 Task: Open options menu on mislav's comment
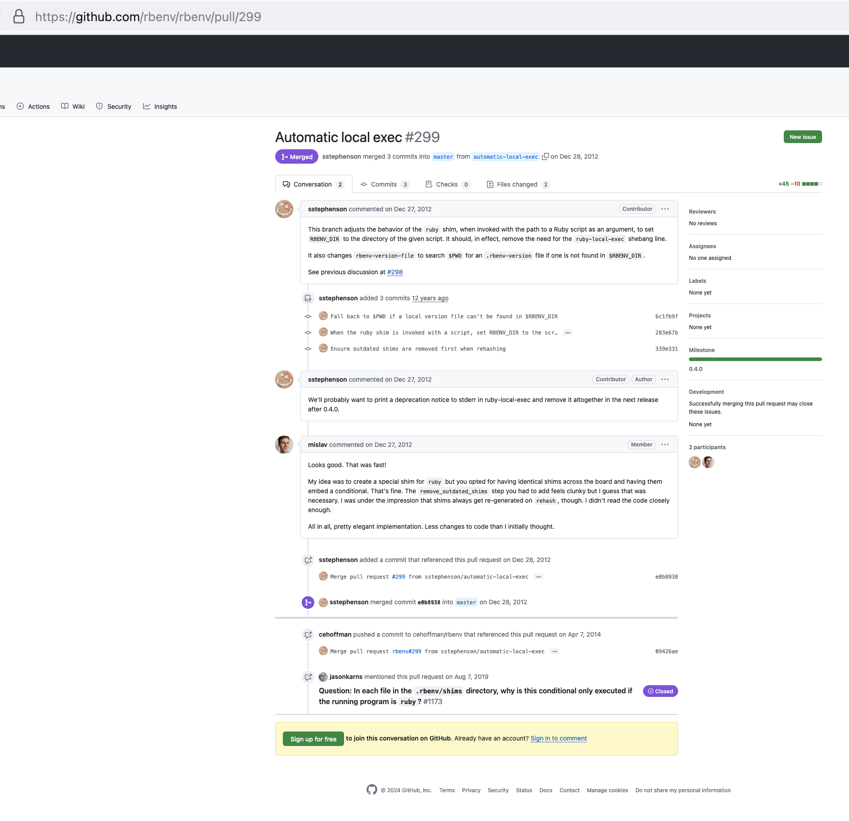click(665, 445)
